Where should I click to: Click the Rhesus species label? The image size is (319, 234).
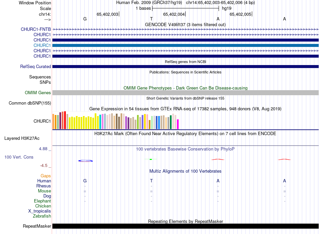(44, 186)
